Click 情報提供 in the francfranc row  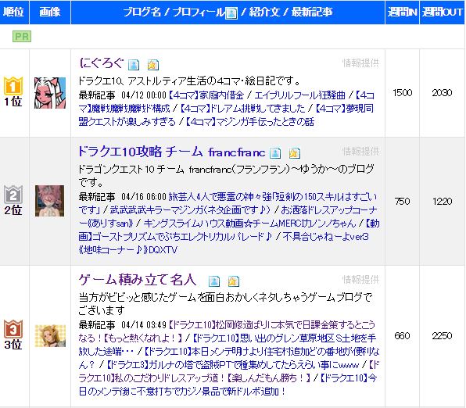click(360, 152)
